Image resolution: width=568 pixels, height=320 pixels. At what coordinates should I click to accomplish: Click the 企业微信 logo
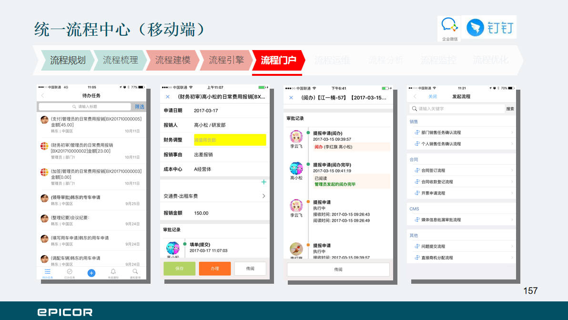(x=449, y=29)
